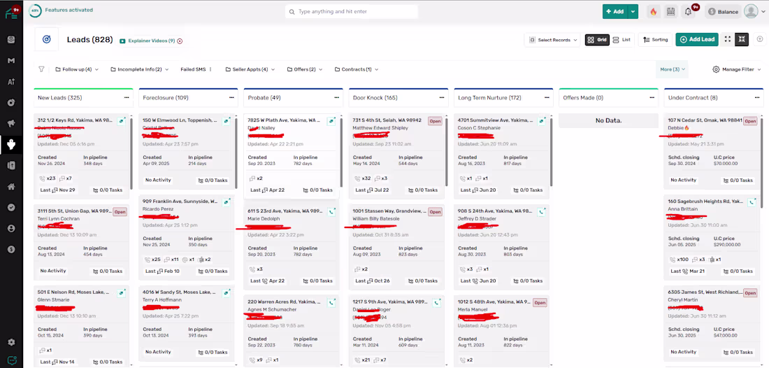Open the profile avatar menu chevron
This screenshot has width=769, height=368.
point(763,13)
